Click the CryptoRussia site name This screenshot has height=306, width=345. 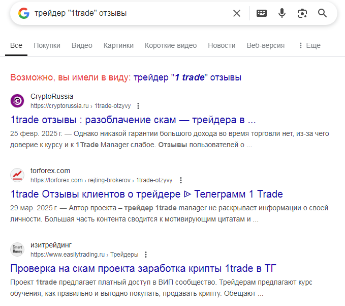click(x=52, y=96)
